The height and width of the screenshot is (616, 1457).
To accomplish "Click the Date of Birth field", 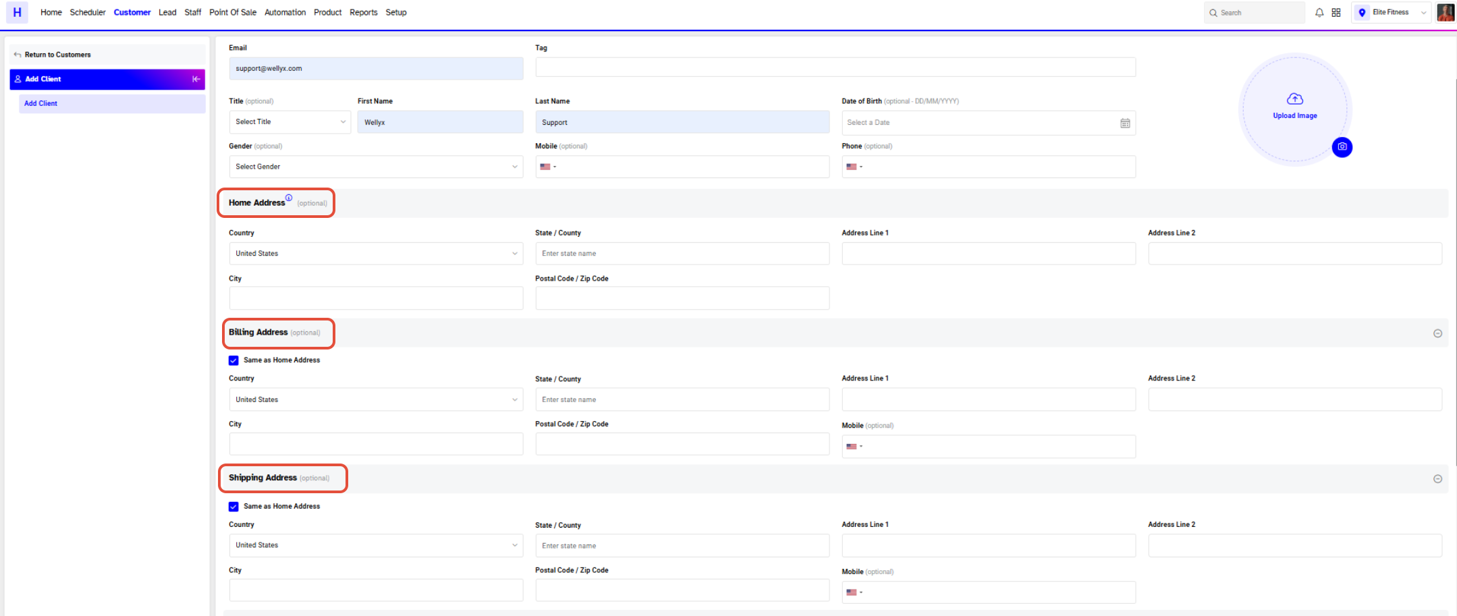I will click(989, 123).
